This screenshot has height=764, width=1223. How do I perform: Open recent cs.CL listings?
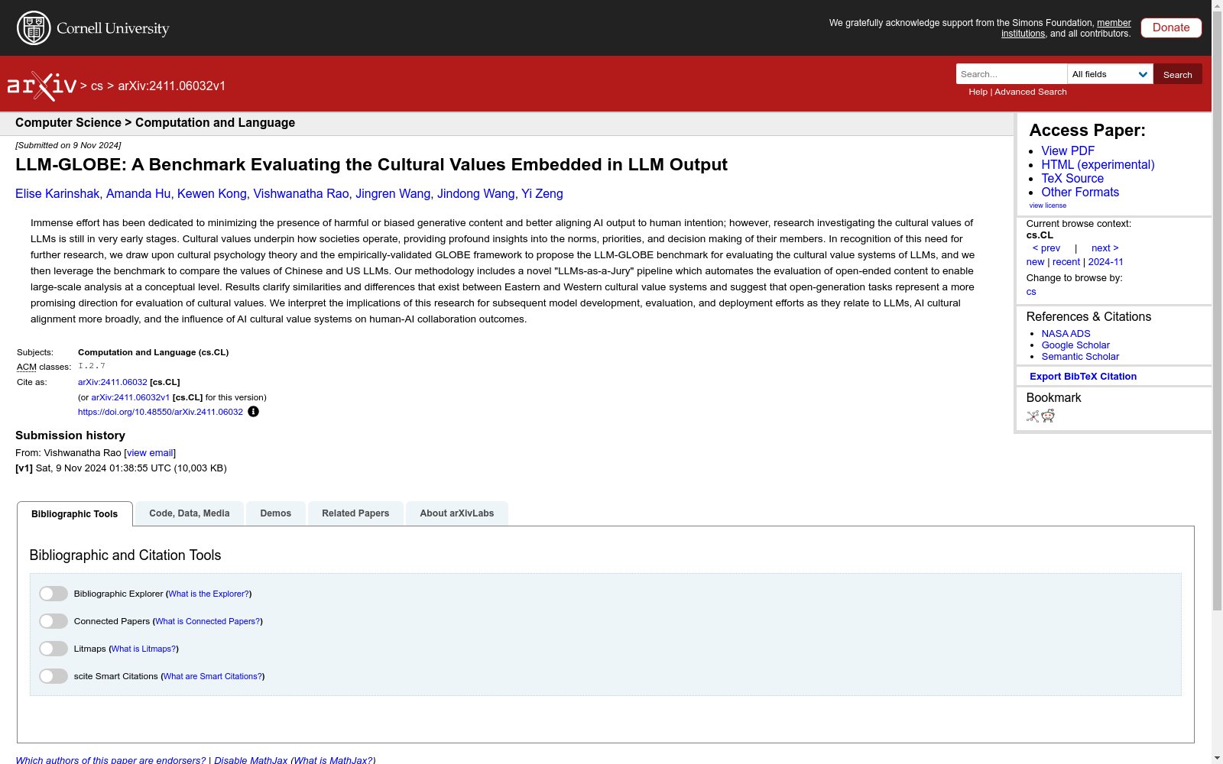pos(1066,262)
